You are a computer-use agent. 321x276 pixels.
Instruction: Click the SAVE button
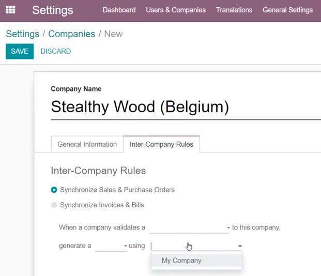[x=20, y=51]
